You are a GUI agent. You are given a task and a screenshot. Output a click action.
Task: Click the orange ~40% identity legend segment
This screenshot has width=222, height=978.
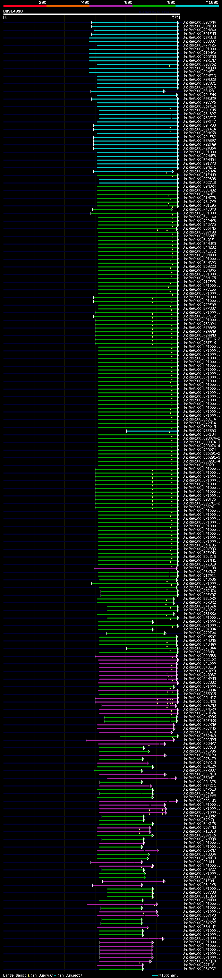click(68, 7)
